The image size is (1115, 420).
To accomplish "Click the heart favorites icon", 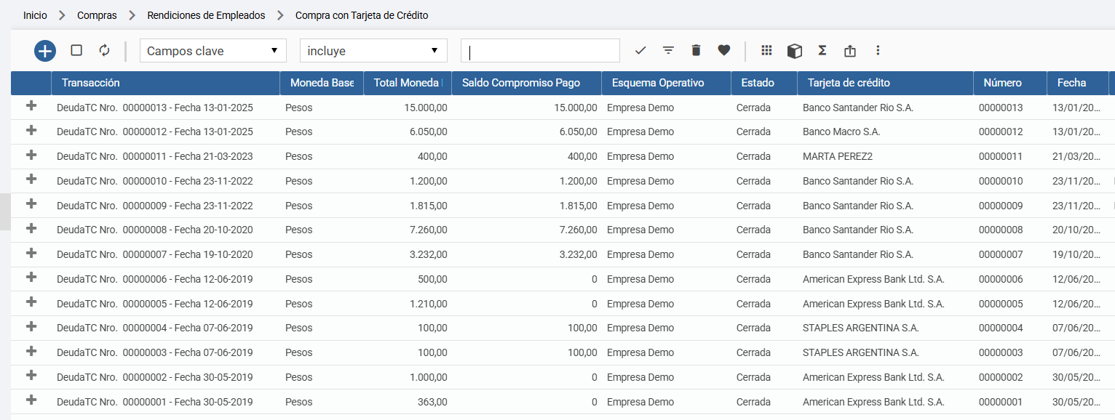I will tap(723, 50).
